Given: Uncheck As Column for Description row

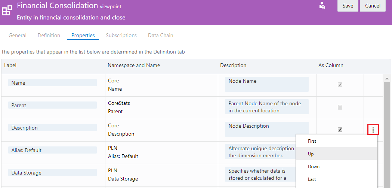Looking at the screenshot, I should click(x=340, y=130).
